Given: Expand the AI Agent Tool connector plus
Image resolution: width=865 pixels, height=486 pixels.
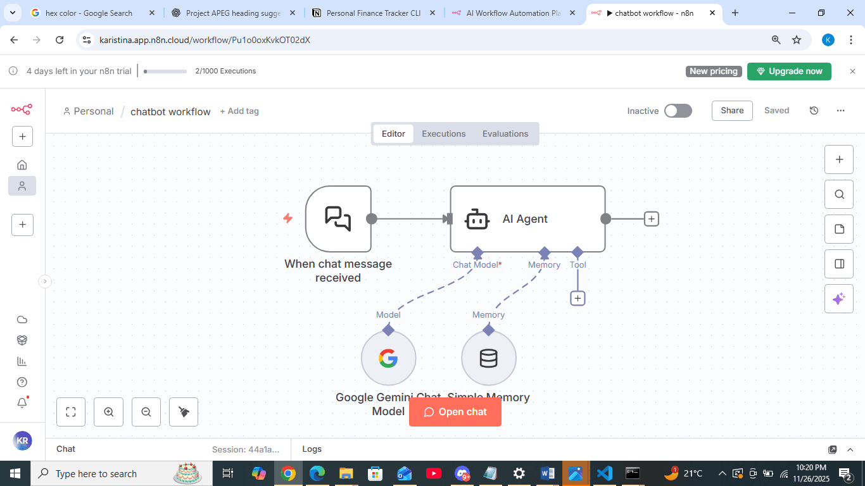Looking at the screenshot, I should pyautogui.click(x=578, y=297).
